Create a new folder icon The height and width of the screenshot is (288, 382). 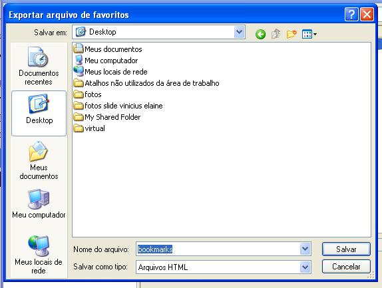pos(291,34)
